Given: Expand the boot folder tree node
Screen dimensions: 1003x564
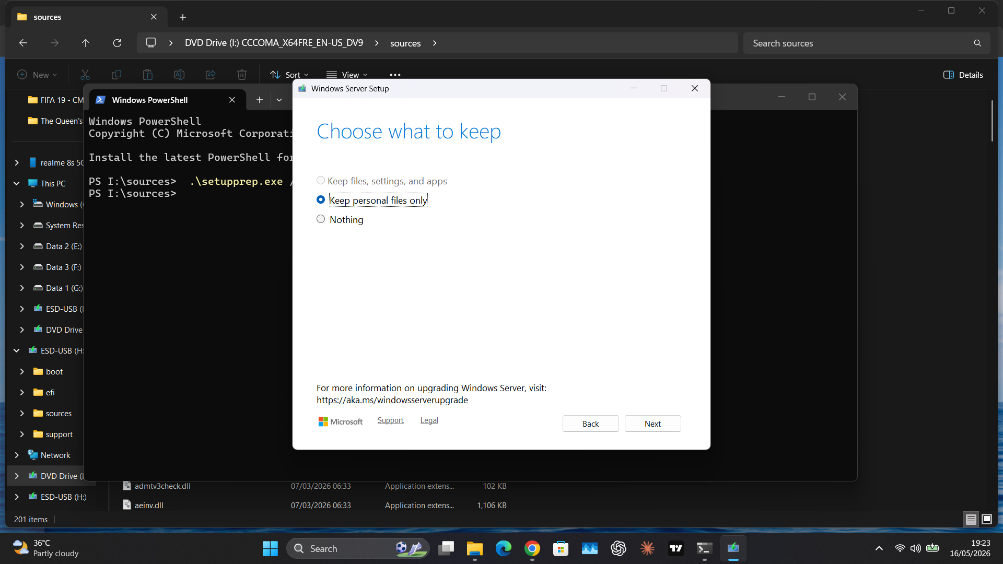Looking at the screenshot, I should (x=22, y=371).
